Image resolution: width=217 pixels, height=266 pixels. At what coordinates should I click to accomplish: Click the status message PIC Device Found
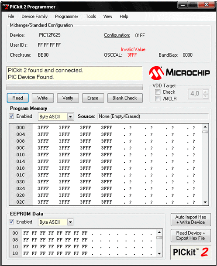click(31, 77)
